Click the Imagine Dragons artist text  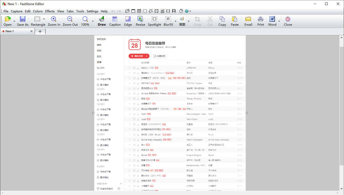[x=194, y=155]
